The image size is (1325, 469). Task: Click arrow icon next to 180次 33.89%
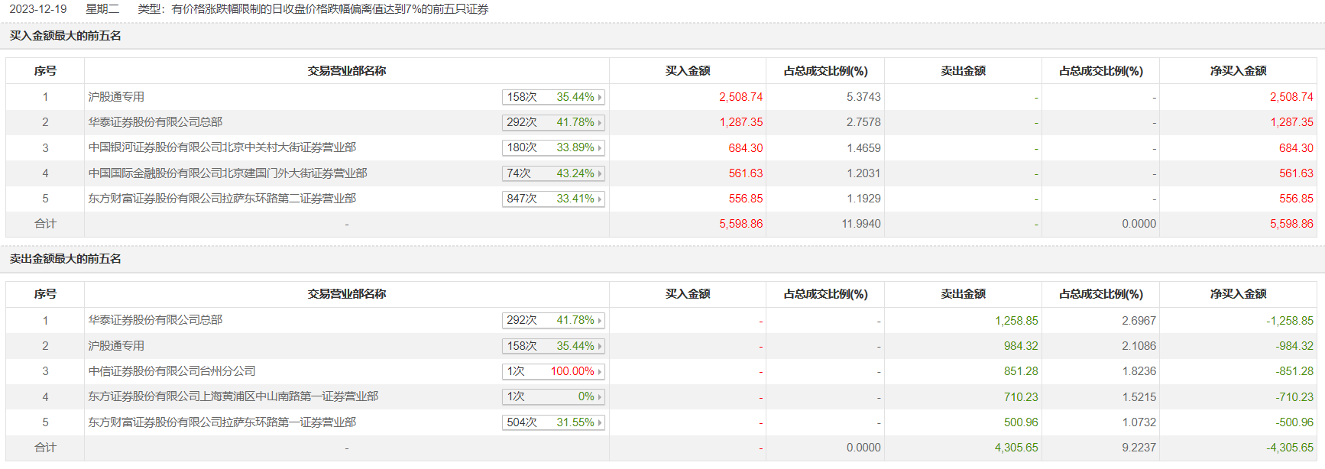(x=600, y=148)
